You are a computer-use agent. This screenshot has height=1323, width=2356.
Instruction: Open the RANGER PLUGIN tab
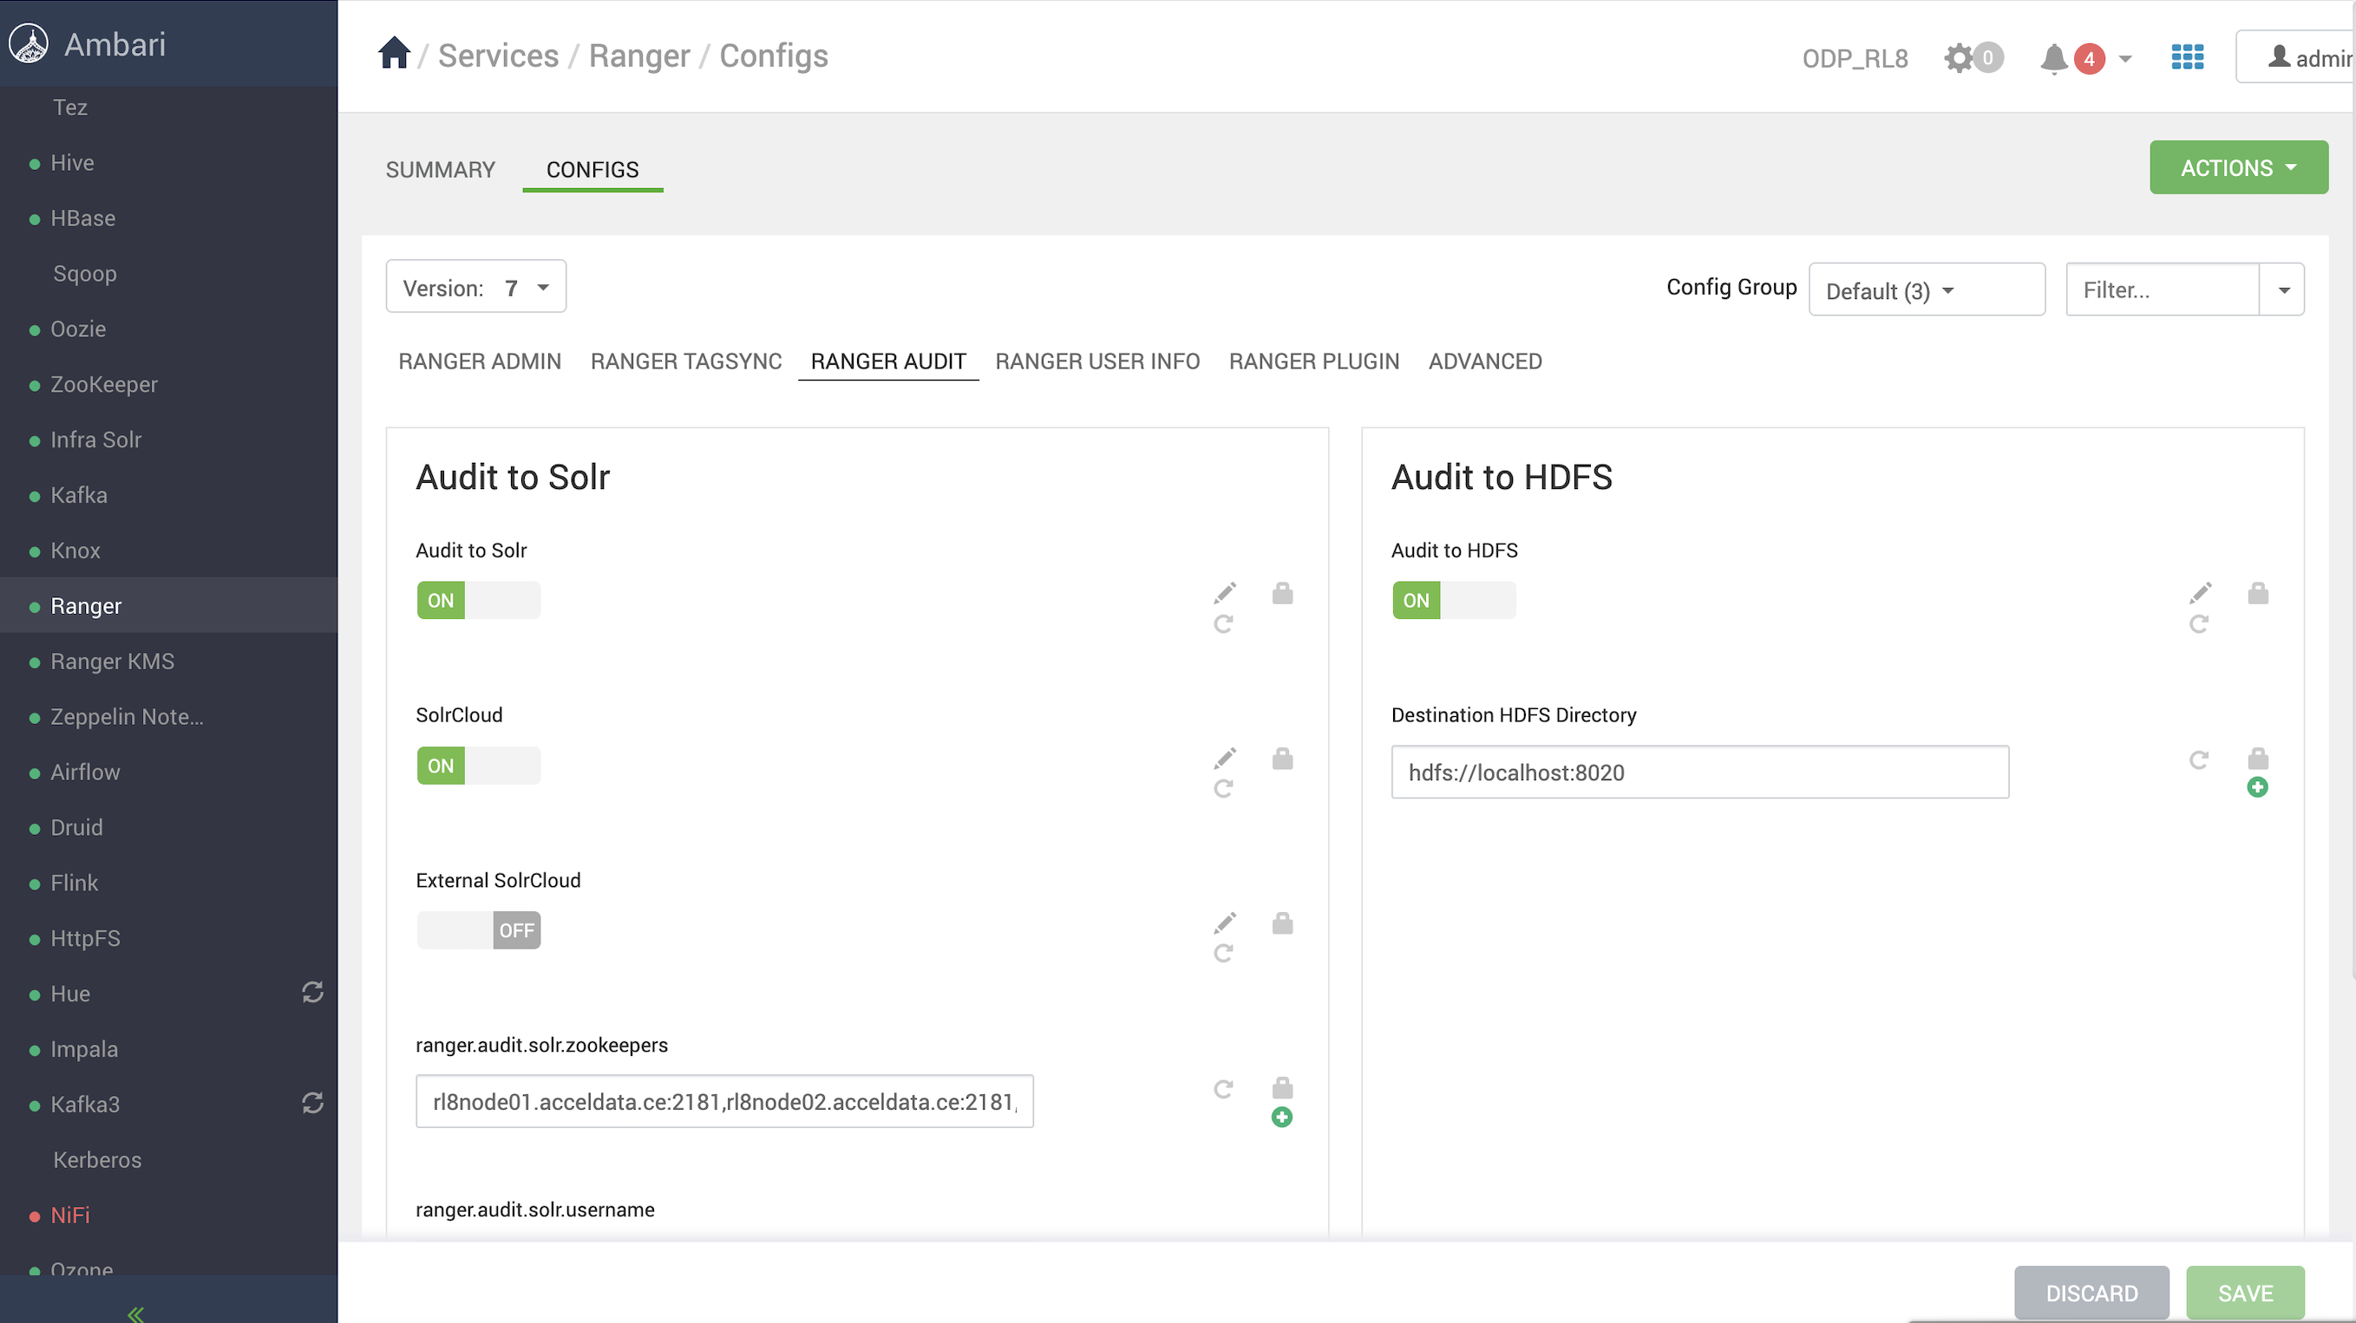coord(1313,362)
